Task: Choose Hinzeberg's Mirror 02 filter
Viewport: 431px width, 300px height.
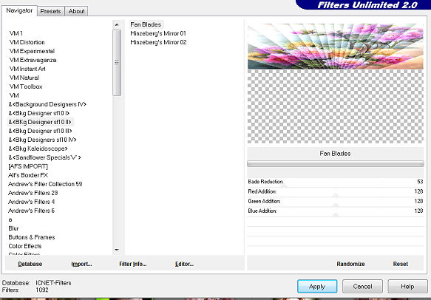Action: [158, 42]
